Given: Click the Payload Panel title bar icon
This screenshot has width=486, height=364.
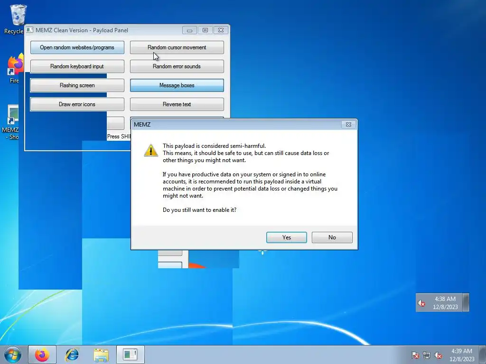Looking at the screenshot, I should click(x=29, y=30).
